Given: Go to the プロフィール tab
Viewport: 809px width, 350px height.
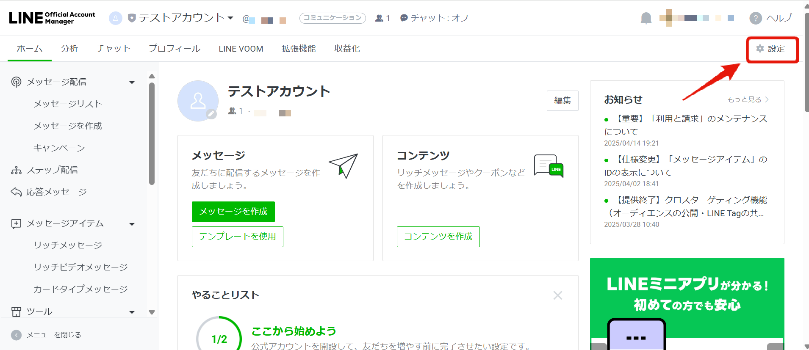Looking at the screenshot, I should (175, 49).
